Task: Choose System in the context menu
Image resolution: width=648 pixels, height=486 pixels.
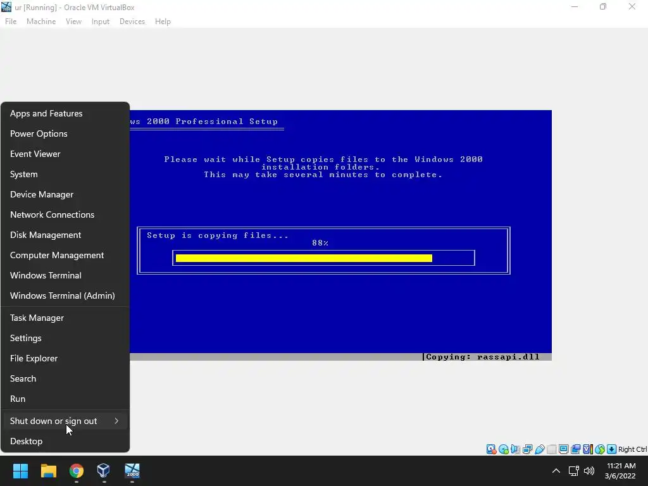Action: click(x=65, y=174)
